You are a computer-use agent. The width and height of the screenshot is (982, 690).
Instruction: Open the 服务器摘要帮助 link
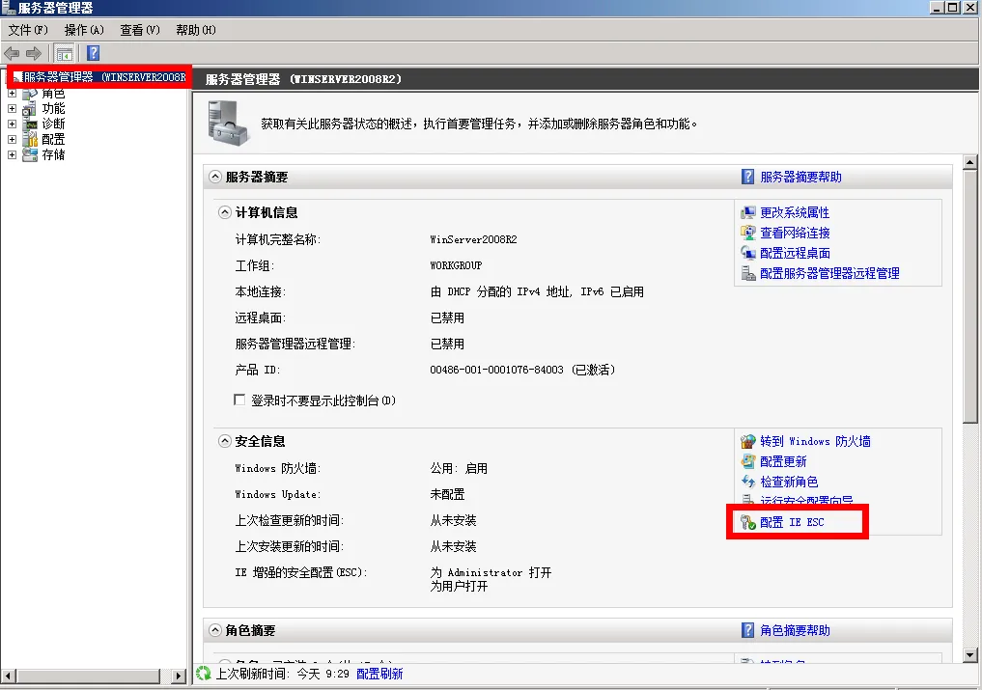[800, 178]
